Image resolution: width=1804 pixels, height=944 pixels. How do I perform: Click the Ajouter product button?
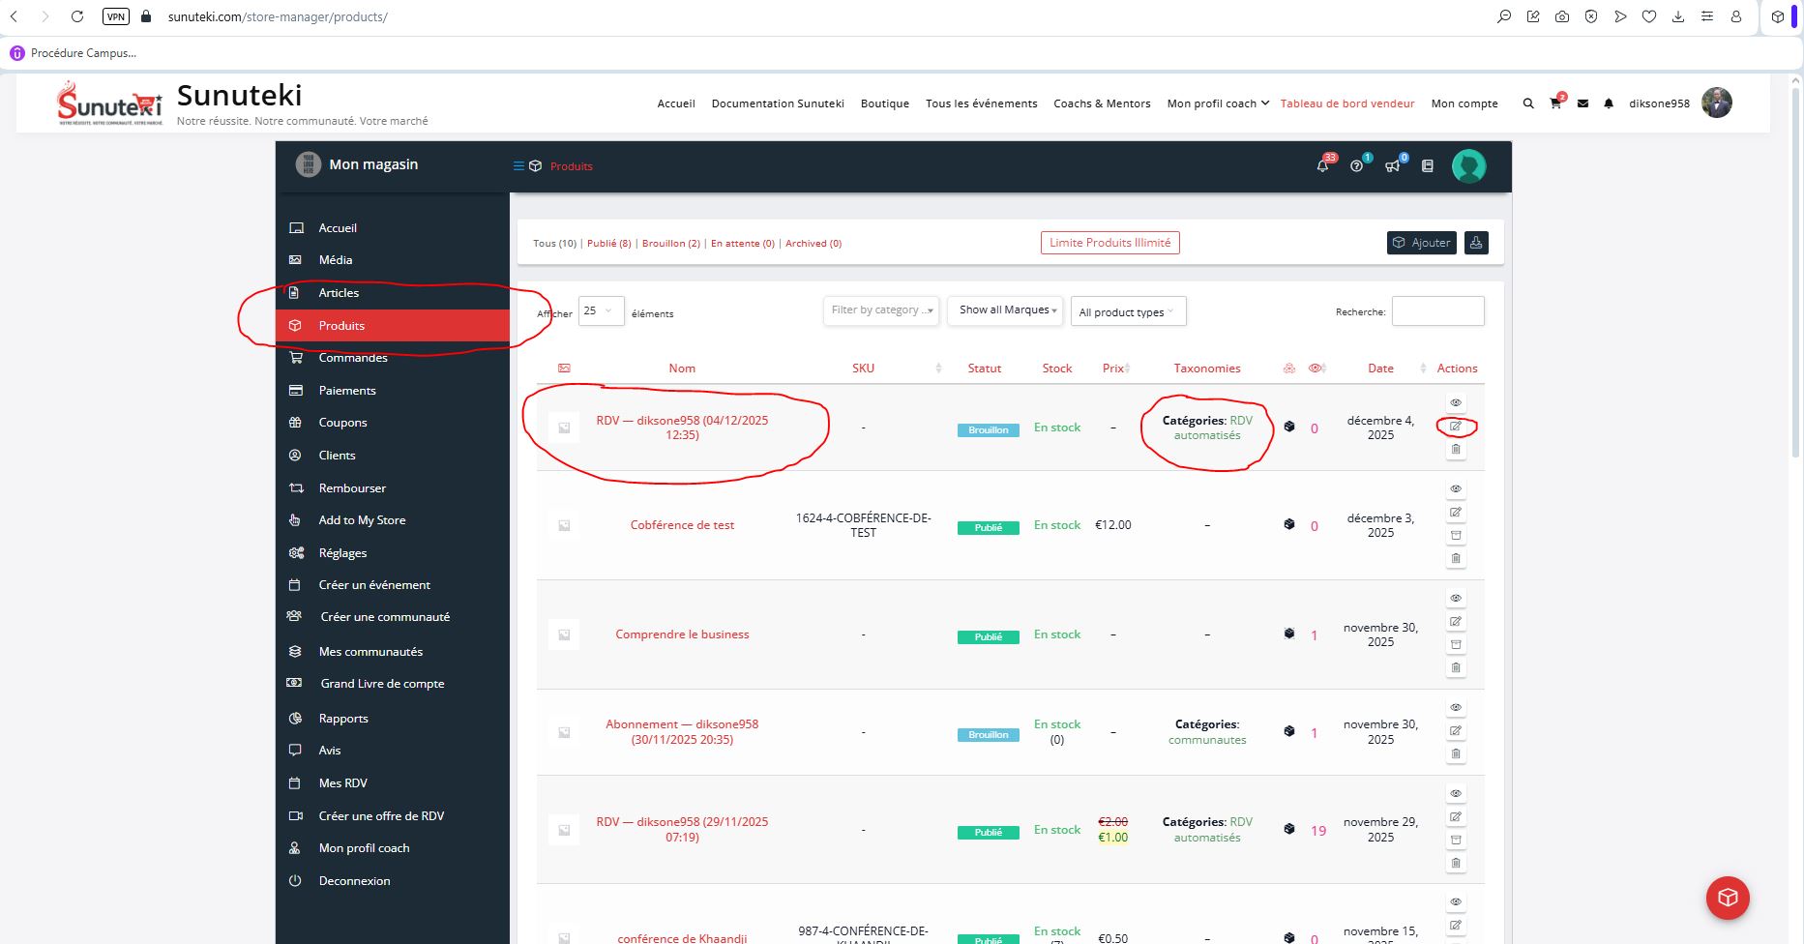[1422, 243]
